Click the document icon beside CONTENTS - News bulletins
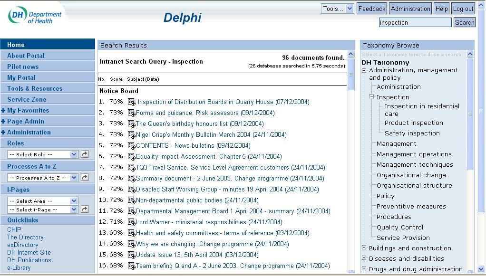The width and height of the screenshot is (486, 276). (x=132, y=145)
